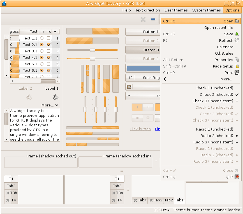Select Radio 1 (unchecked) menu option
Image resolution: width=243 pixels, height=214 pixels.
tap(214, 129)
